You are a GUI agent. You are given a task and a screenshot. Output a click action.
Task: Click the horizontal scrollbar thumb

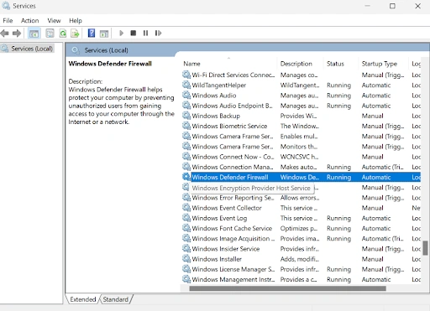(288, 288)
